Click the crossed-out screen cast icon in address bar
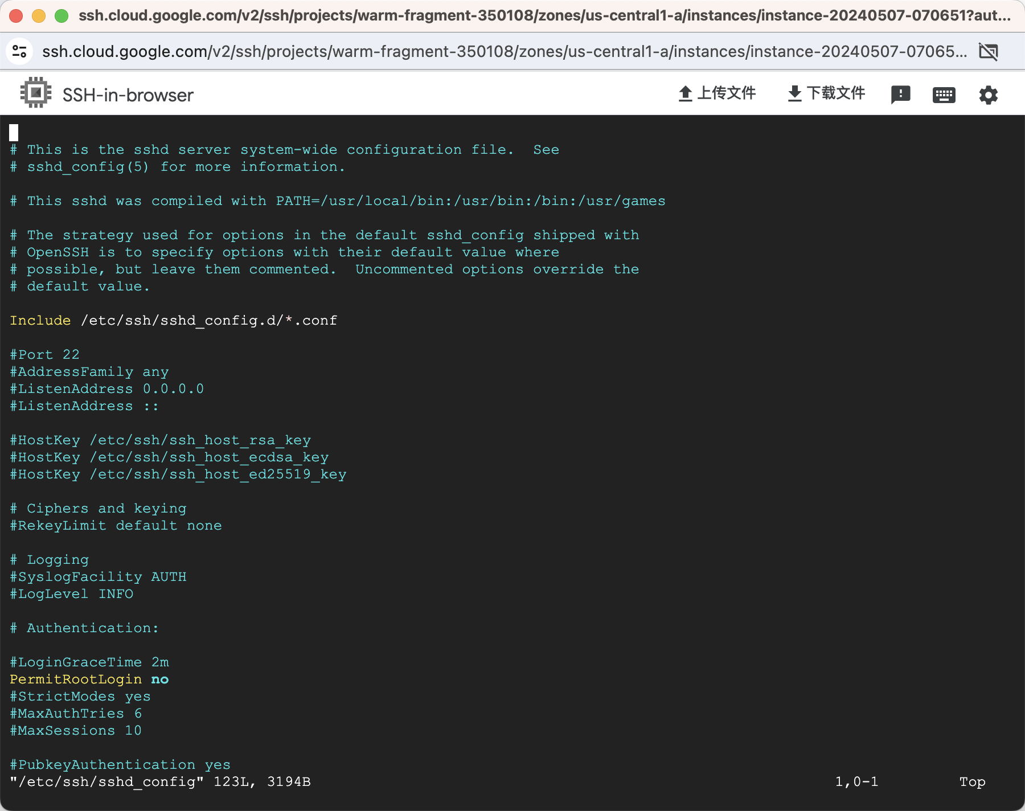This screenshot has height=811, width=1025. (x=988, y=51)
